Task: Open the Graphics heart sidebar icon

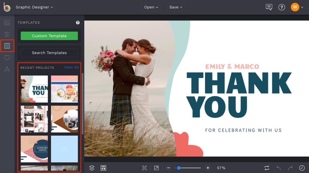Action: (x=7, y=57)
